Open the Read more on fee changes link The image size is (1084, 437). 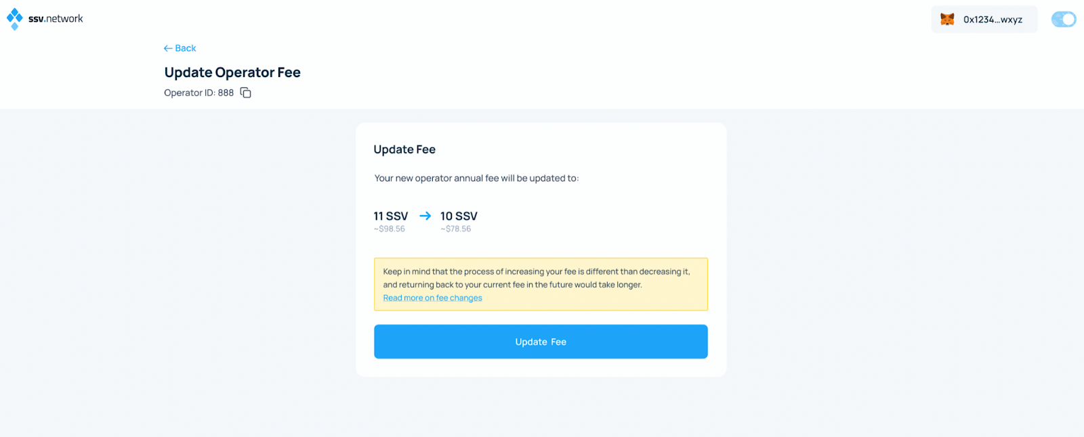tap(432, 298)
